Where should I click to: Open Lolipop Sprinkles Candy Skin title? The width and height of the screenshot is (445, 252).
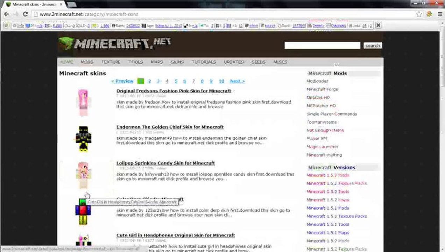pyautogui.click(x=165, y=163)
